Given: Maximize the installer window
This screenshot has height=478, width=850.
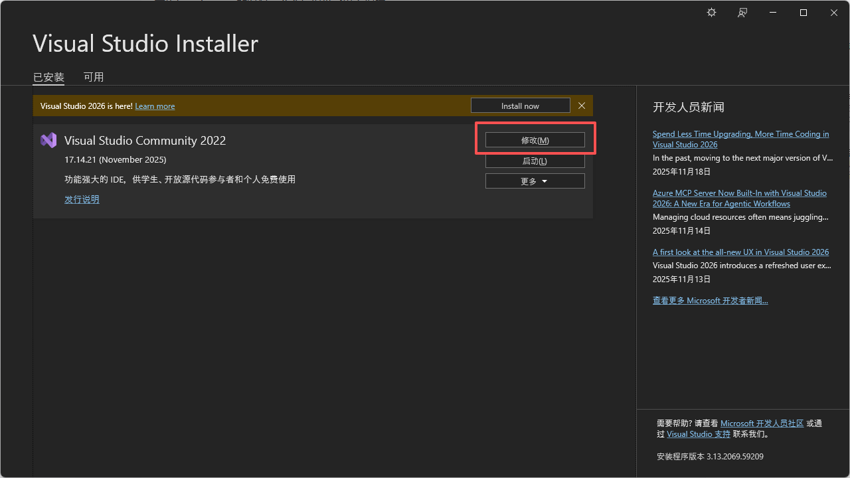Looking at the screenshot, I should [804, 13].
